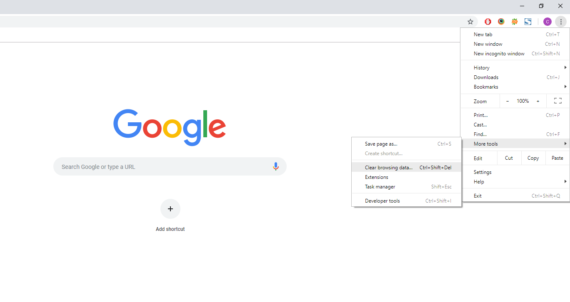Select Exit from the menu
This screenshot has width=570, height=302.
coord(515,196)
